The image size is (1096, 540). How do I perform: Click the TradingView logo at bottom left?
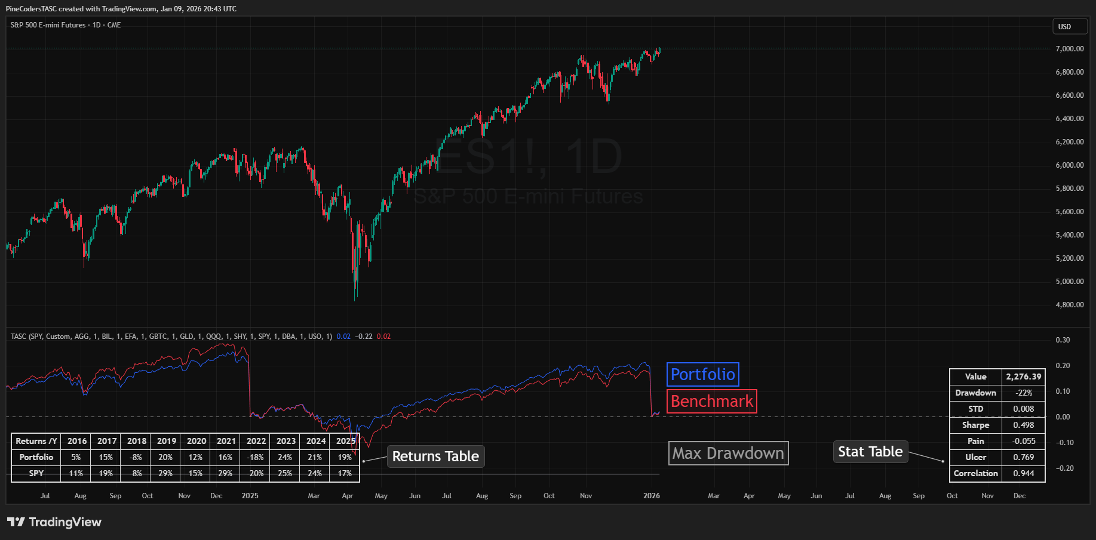click(x=54, y=522)
